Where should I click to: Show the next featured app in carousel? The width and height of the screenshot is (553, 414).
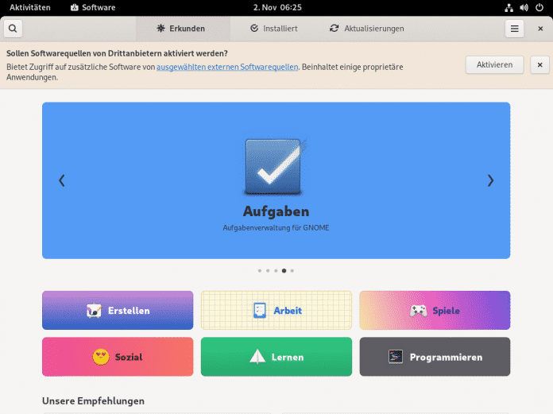pos(490,180)
